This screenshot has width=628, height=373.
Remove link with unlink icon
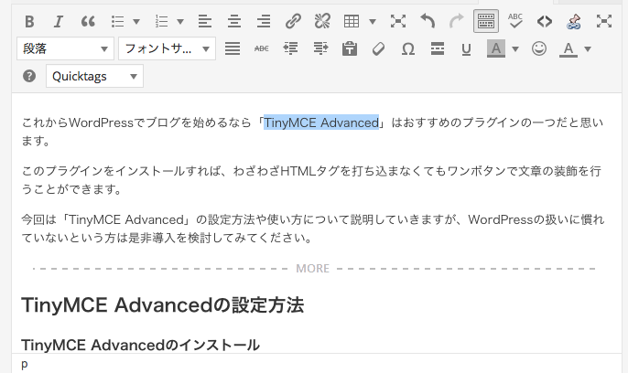pos(322,21)
